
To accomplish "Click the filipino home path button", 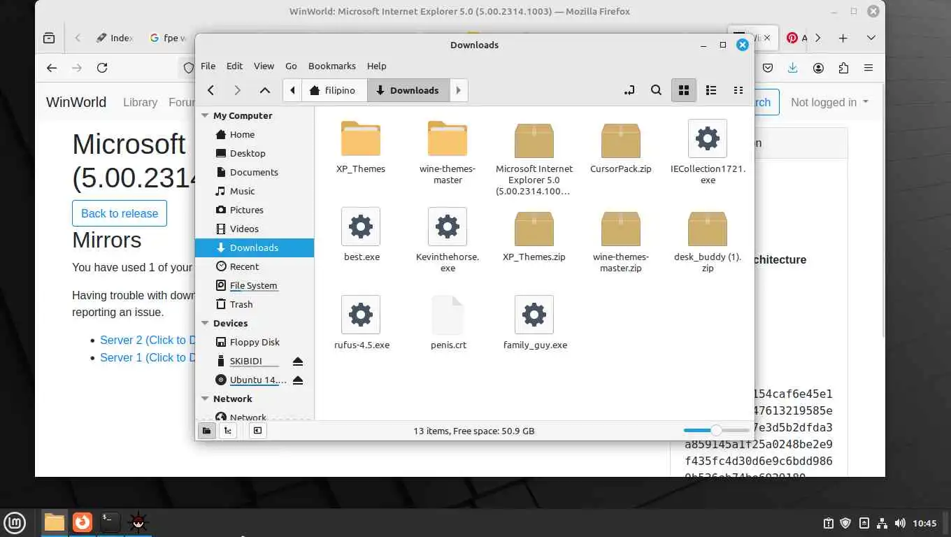I will (x=334, y=90).
